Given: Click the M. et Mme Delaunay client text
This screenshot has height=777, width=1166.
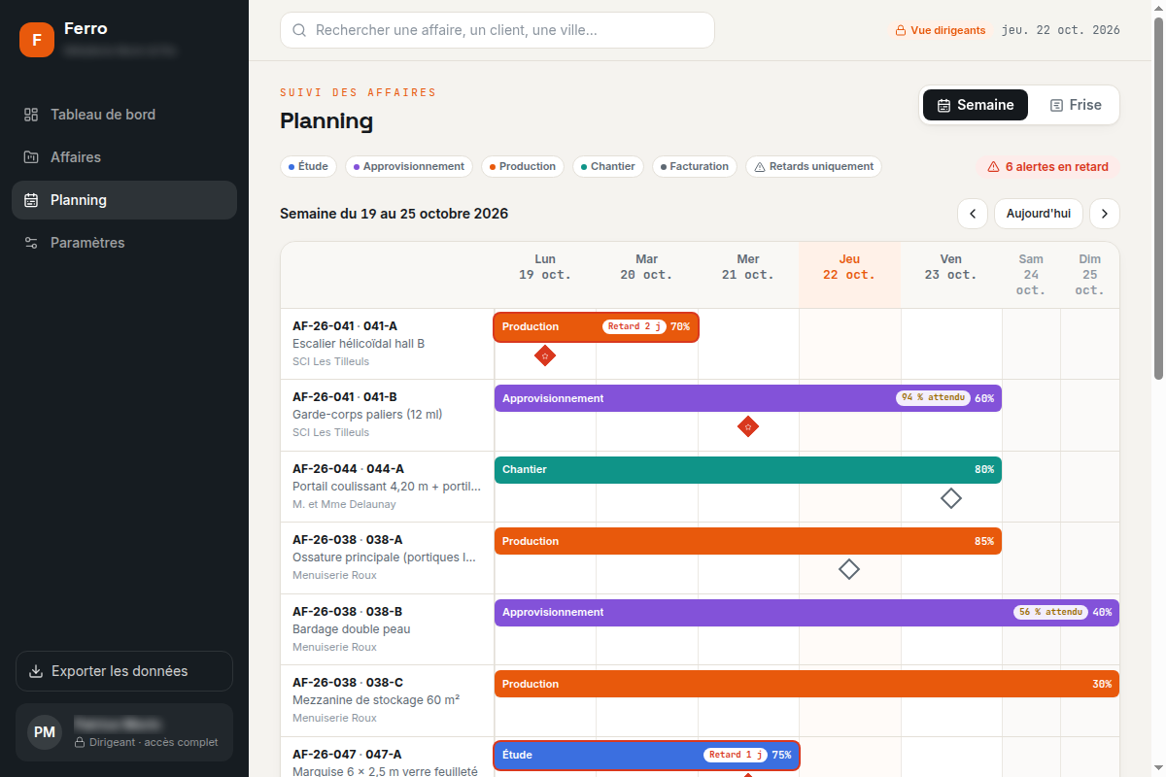Looking at the screenshot, I should pos(344,504).
